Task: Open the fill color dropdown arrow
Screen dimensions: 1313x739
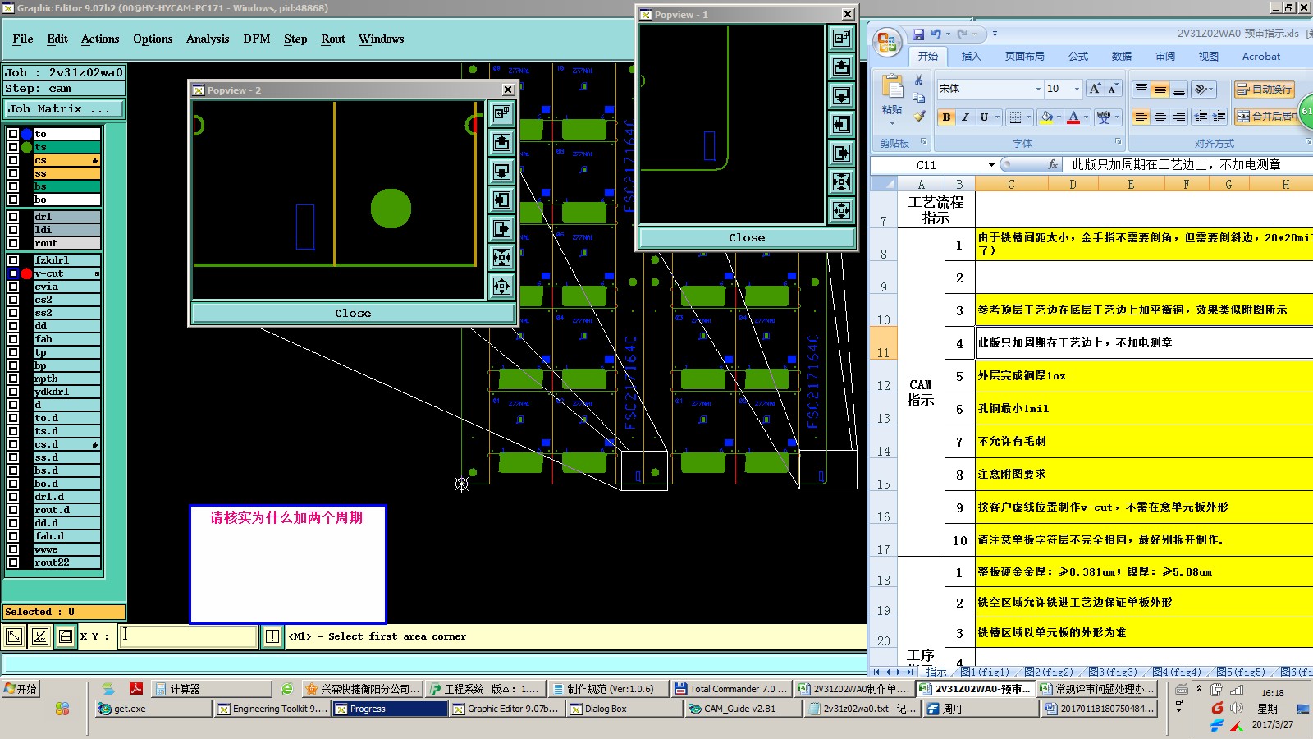Action: (1059, 117)
